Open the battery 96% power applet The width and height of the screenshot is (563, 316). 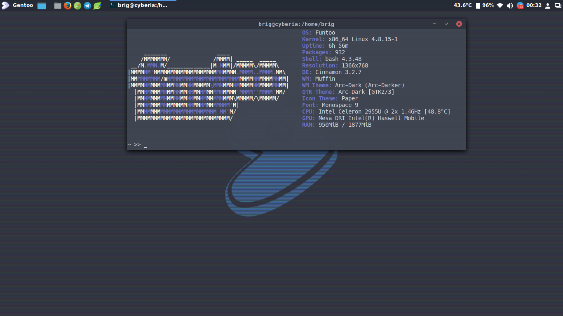tap(485, 5)
